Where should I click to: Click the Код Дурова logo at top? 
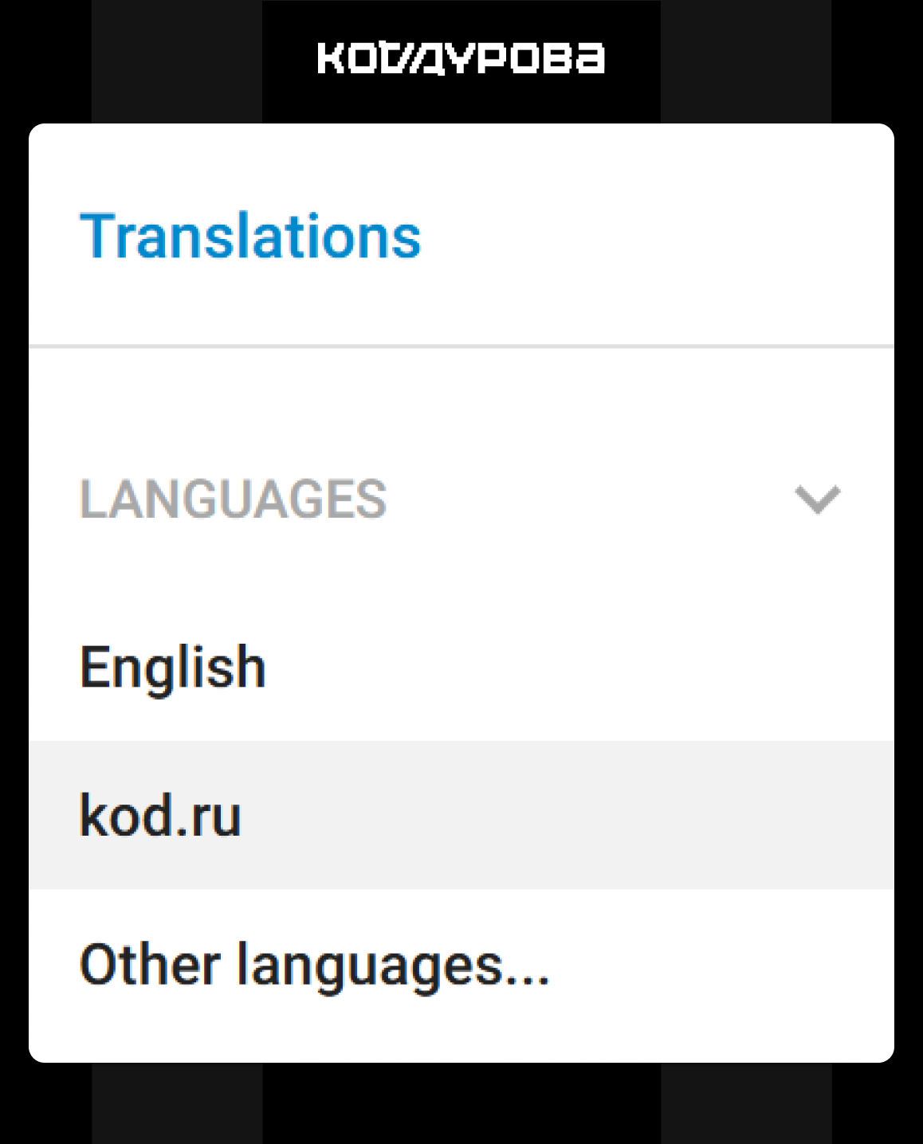461,58
